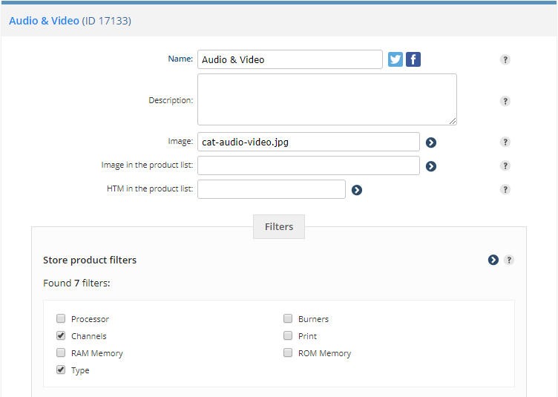Open help for the Image field
This screenshot has width=558, height=397.
tap(505, 142)
